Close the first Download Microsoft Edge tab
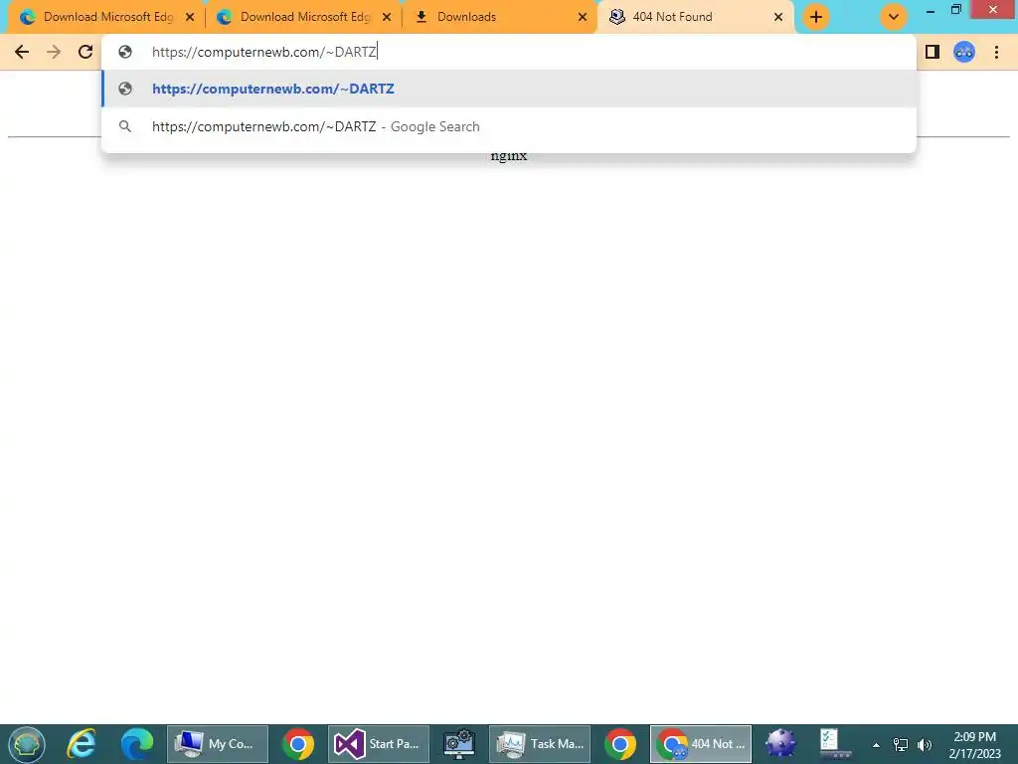Viewport: 1018px width, 764px height. tap(190, 17)
